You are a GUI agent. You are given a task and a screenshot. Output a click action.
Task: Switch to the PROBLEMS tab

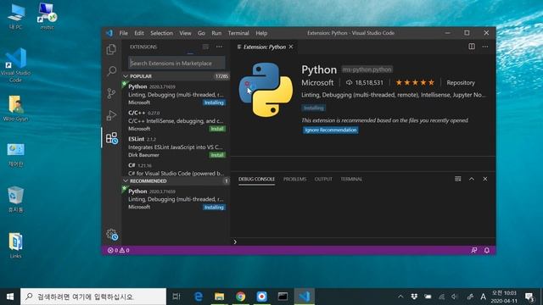(x=294, y=179)
